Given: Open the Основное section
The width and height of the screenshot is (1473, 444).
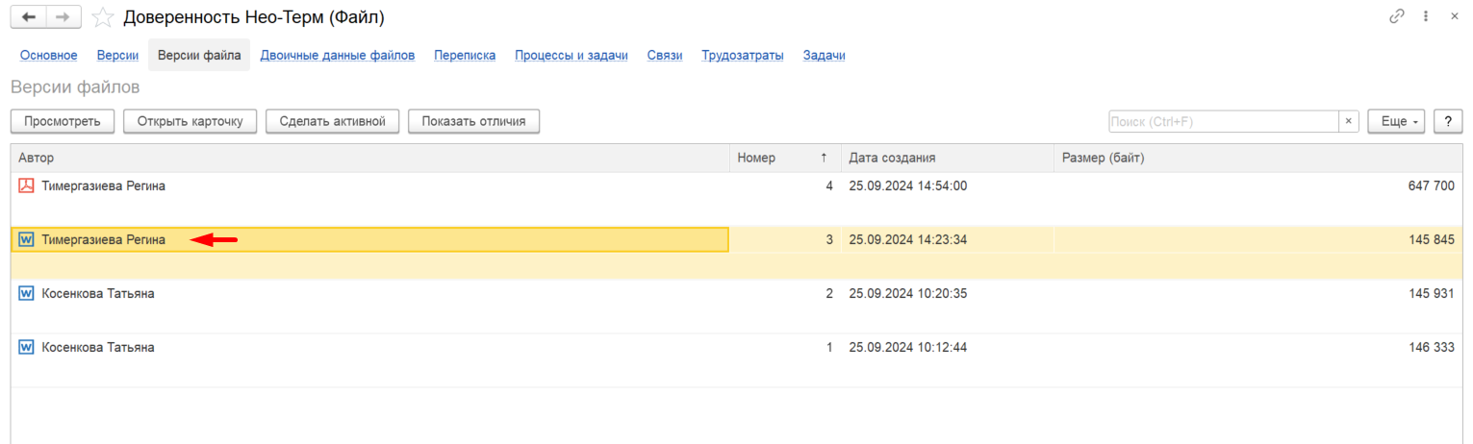Looking at the screenshot, I should pos(49,56).
